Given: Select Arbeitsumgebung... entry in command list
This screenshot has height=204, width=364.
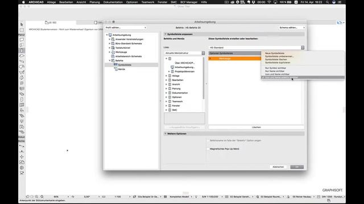Looking at the screenshot, I should (x=184, y=67).
